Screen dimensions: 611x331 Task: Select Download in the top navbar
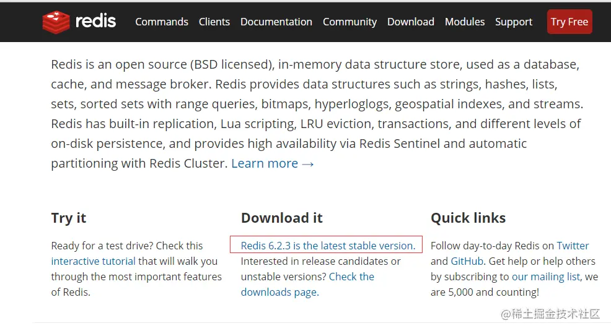pyautogui.click(x=411, y=22)
